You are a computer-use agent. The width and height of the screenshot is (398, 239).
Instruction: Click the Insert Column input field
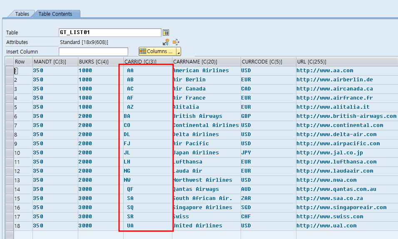93,51
